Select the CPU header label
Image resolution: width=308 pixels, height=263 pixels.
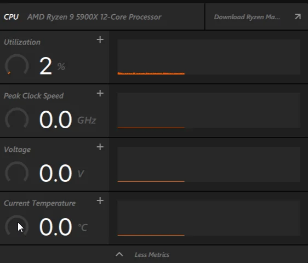pos(11,17)
